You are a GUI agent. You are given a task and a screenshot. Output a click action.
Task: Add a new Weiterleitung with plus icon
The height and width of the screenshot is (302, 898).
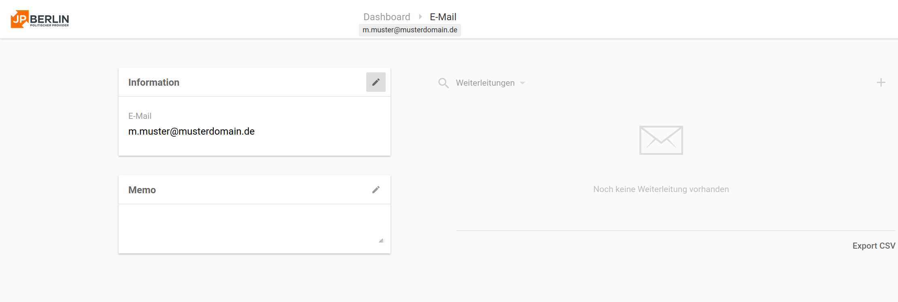coord(881,82)
